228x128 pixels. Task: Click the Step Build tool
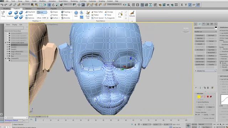click(x=30, y=12)
